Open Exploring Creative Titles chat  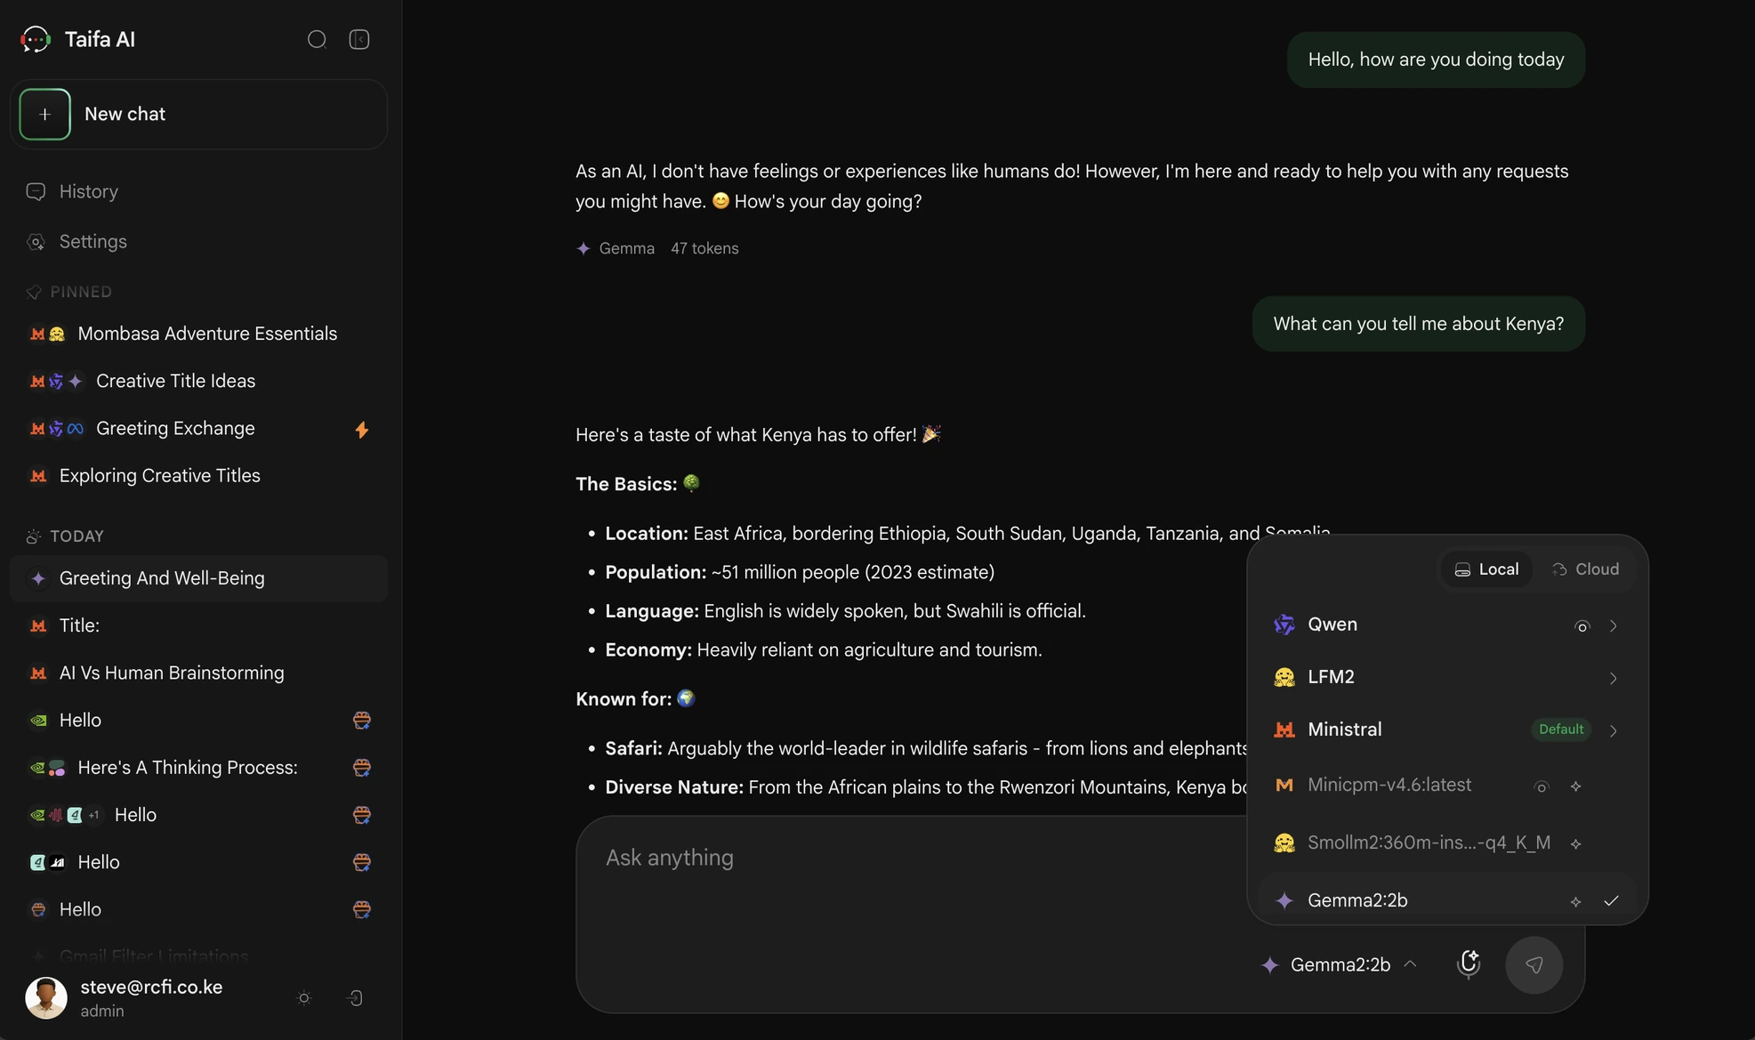tap(198, 476)
